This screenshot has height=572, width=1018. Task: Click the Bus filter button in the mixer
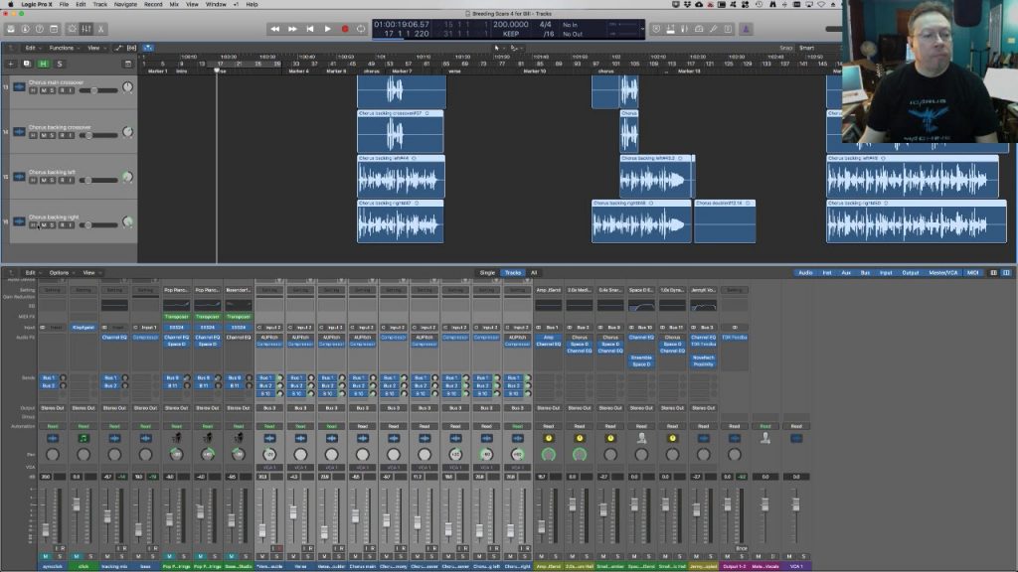(x=865, y=272)
